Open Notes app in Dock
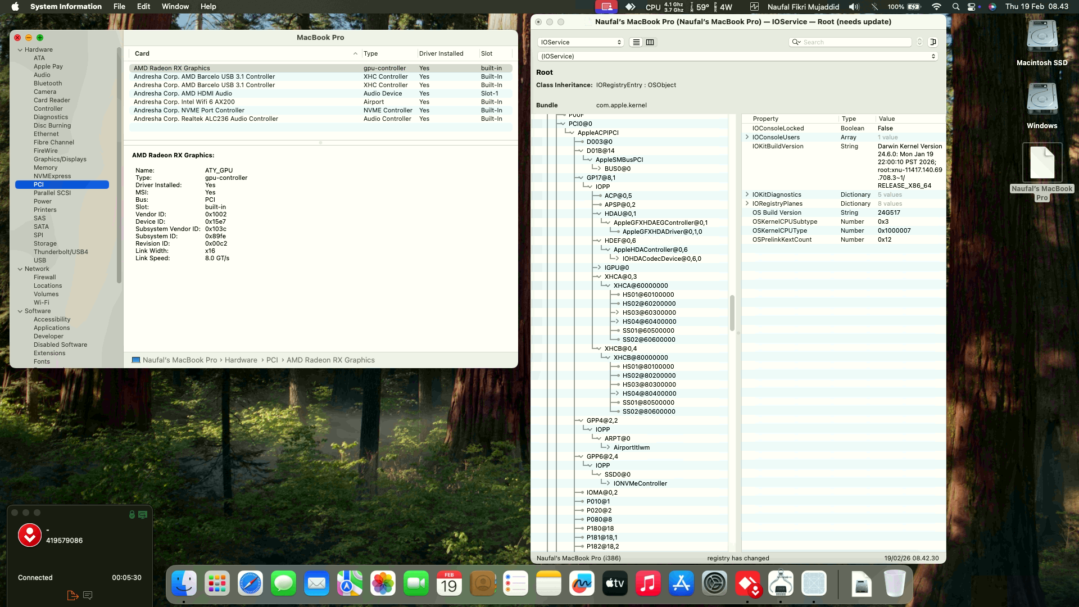Viewport: 1079px width, 607px height. (548, 584)
